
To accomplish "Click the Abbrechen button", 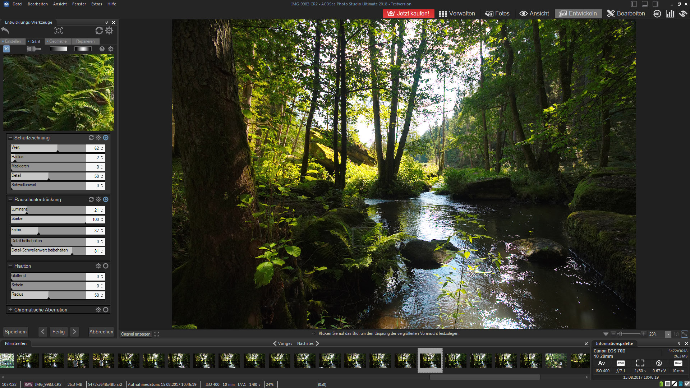I will (101, 332).
